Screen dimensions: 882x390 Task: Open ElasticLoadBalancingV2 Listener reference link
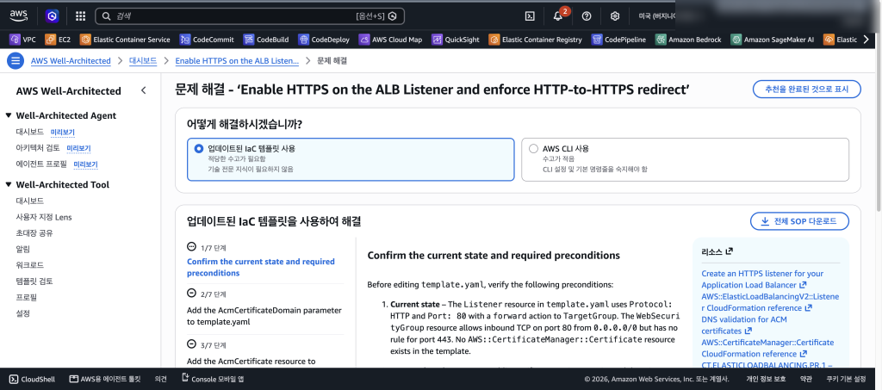(770, 302)
